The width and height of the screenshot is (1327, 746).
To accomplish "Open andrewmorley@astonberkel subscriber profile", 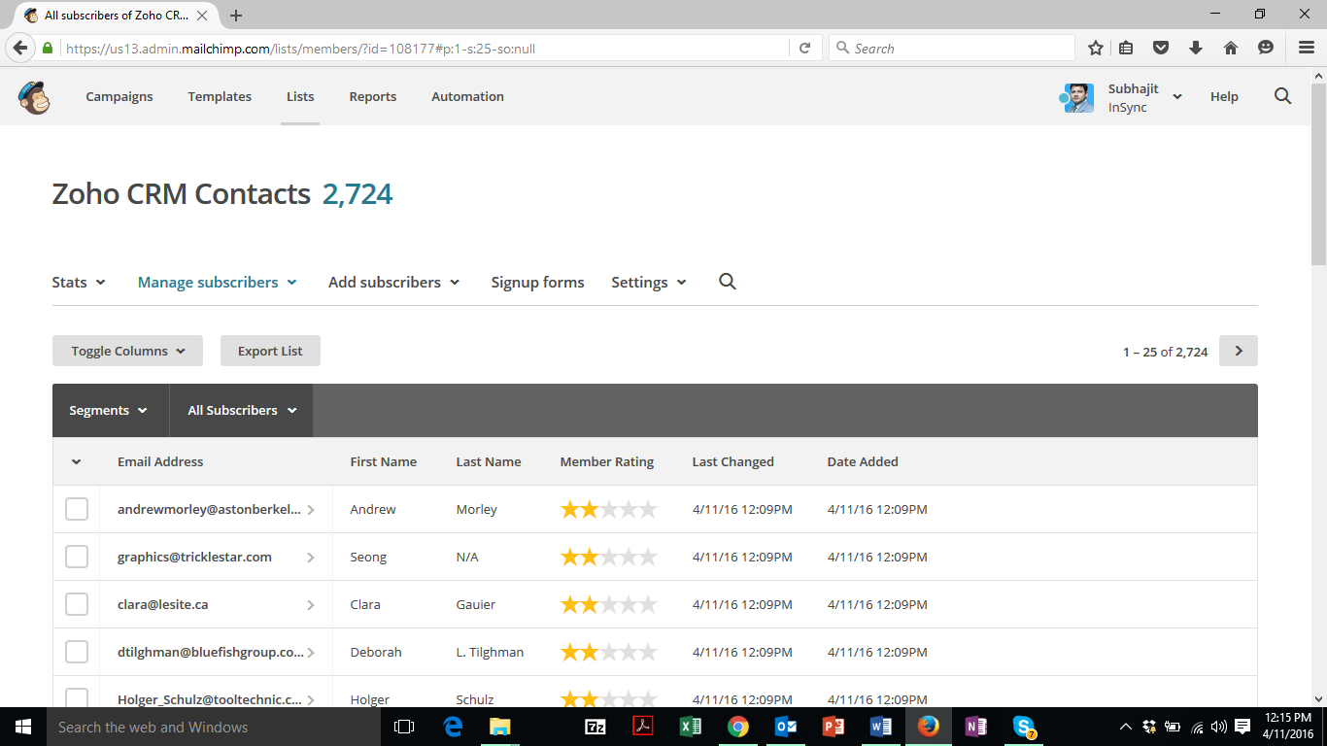I will coord(209,509).
